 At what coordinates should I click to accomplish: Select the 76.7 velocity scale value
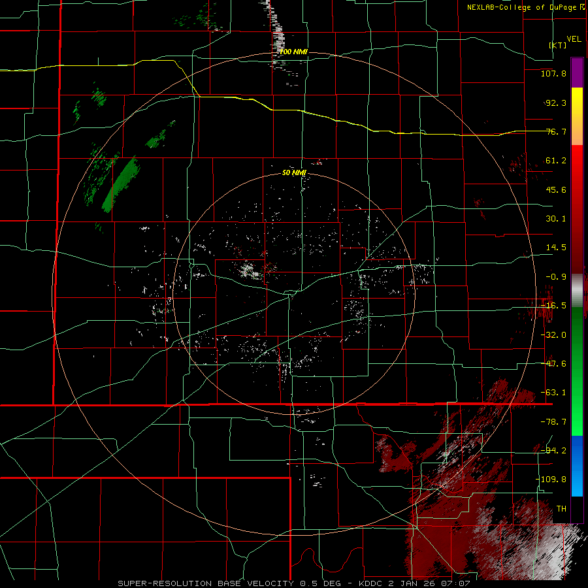click(555, 131)
